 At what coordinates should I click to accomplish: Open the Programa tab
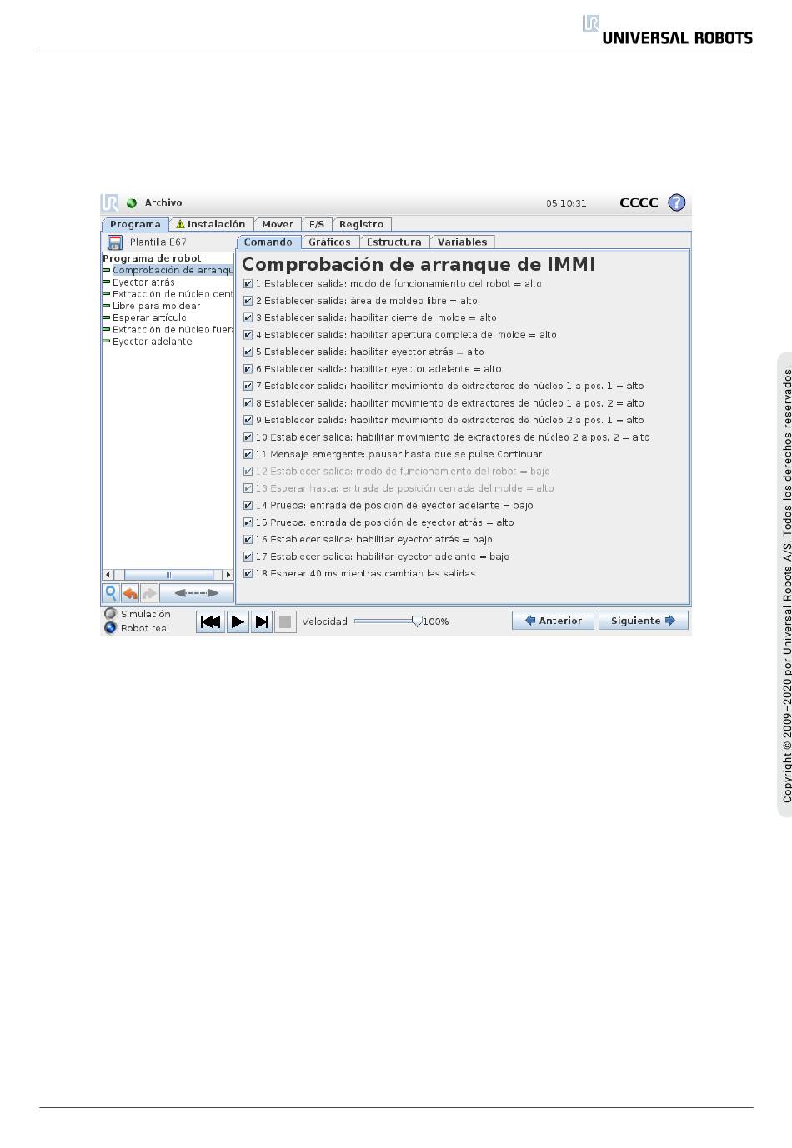pyautogui.click(x=135, y=224)
